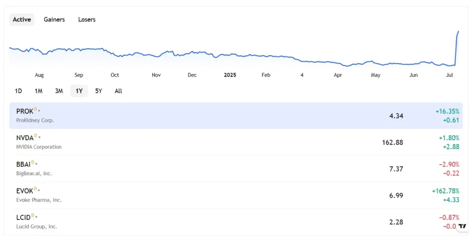Open the Gainers tab

click(x=54, y=19)
